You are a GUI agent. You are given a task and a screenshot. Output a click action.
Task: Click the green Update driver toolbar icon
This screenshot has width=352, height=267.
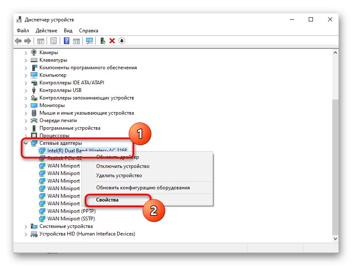(103, 41)
